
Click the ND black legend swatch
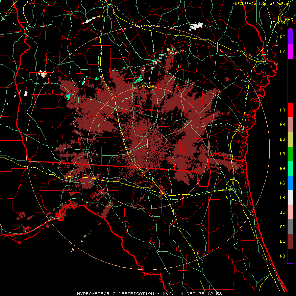point(290,256)
